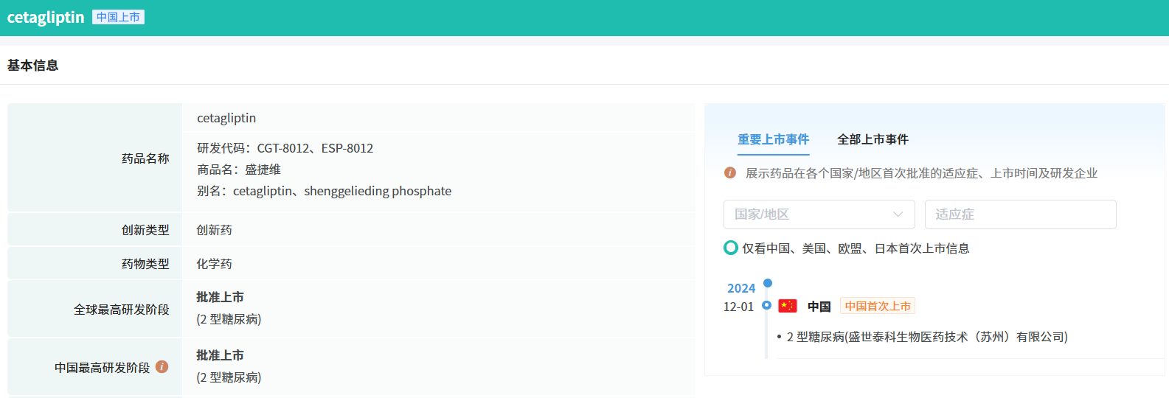Click the cetagliptin title in header

point(46,17)
